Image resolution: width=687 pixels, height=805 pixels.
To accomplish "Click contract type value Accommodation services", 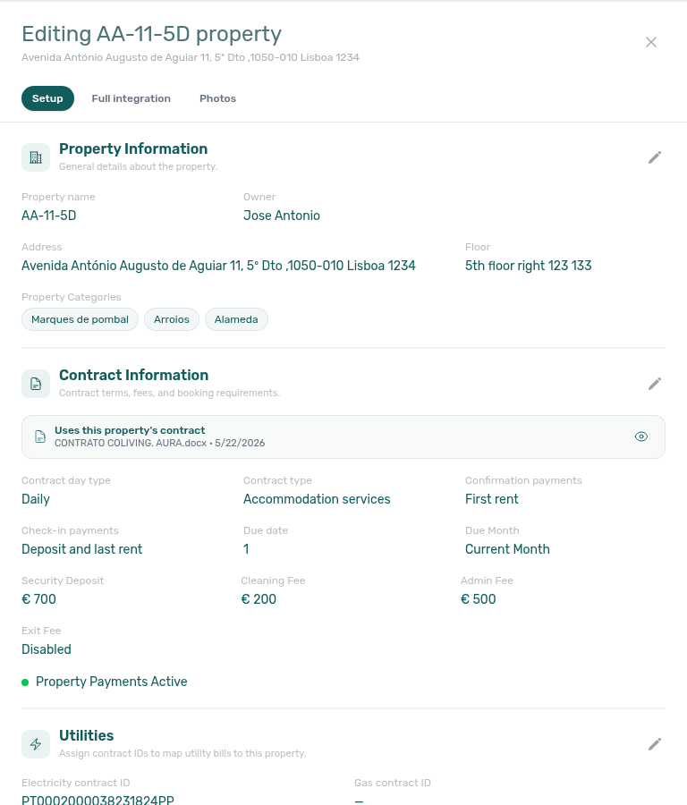I will point(317,499).
